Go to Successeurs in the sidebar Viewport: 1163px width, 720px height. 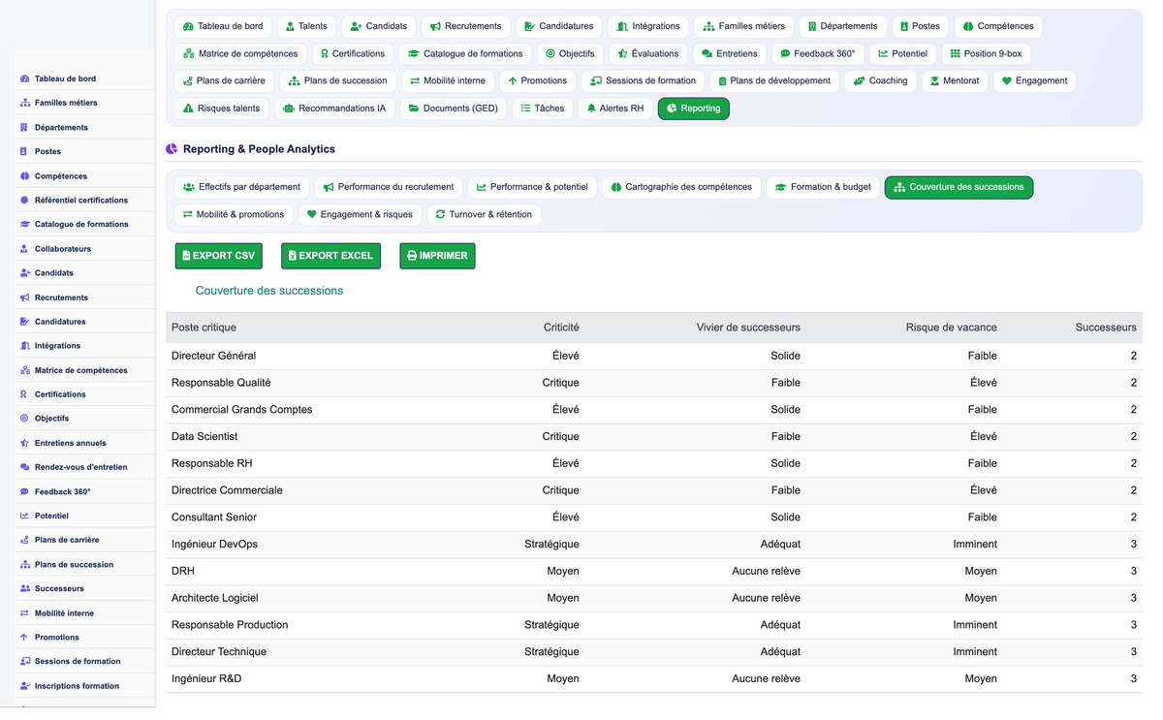[x=59, y=589]
